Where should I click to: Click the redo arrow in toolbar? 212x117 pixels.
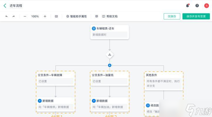[x=14, y=16]
